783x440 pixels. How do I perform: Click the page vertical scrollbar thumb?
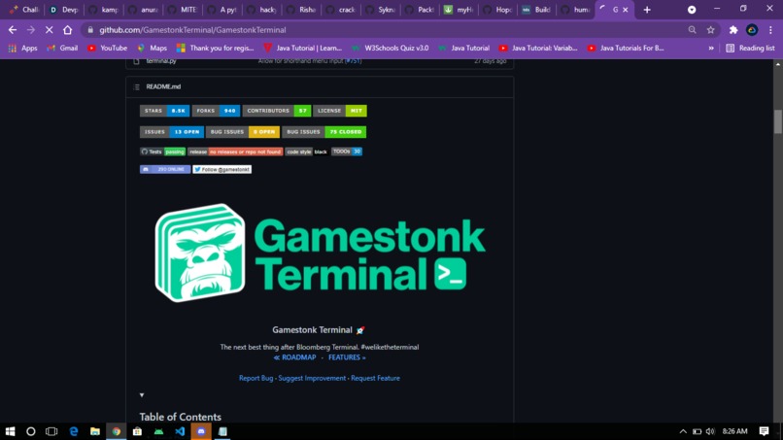point(777,121)
